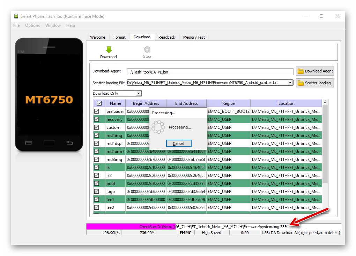
Task: Click the logo location path cell
Action: [x=286, y=192]
